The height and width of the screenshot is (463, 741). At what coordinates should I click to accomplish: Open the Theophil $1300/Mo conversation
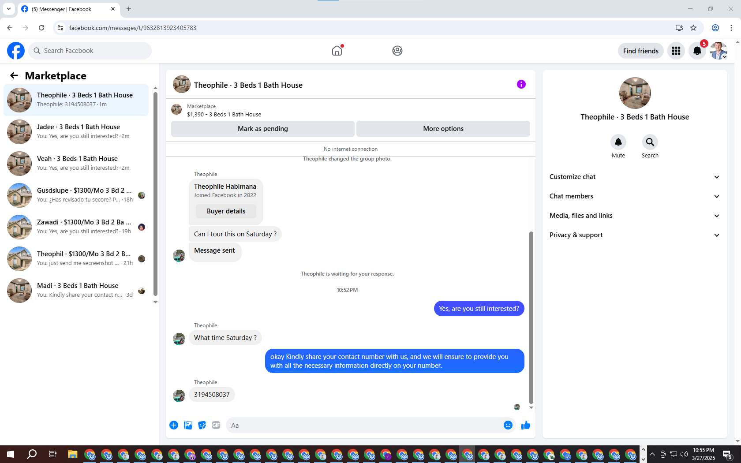[x=76, y=259]
